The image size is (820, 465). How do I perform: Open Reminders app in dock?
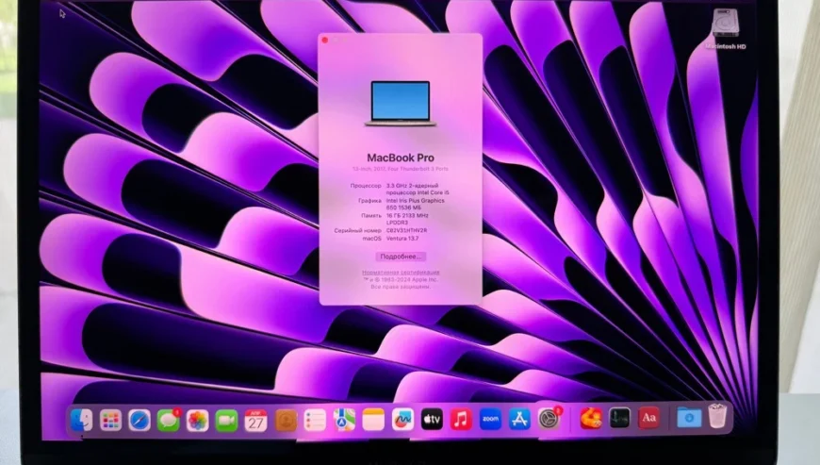[315, 420]
